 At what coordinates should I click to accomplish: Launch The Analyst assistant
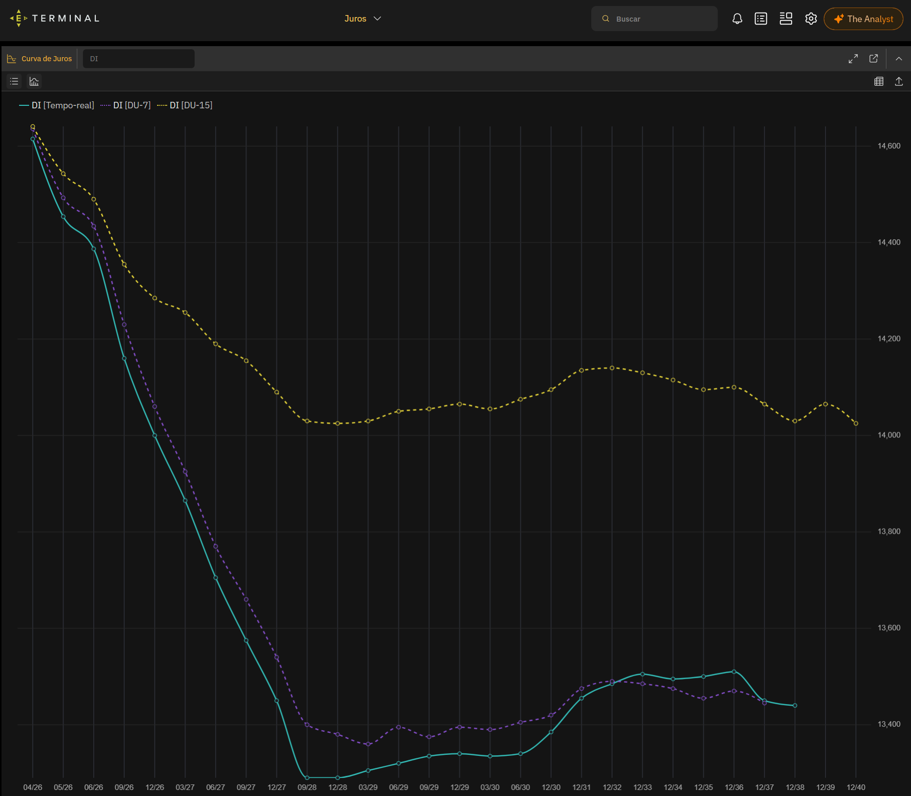click(863, 19)
